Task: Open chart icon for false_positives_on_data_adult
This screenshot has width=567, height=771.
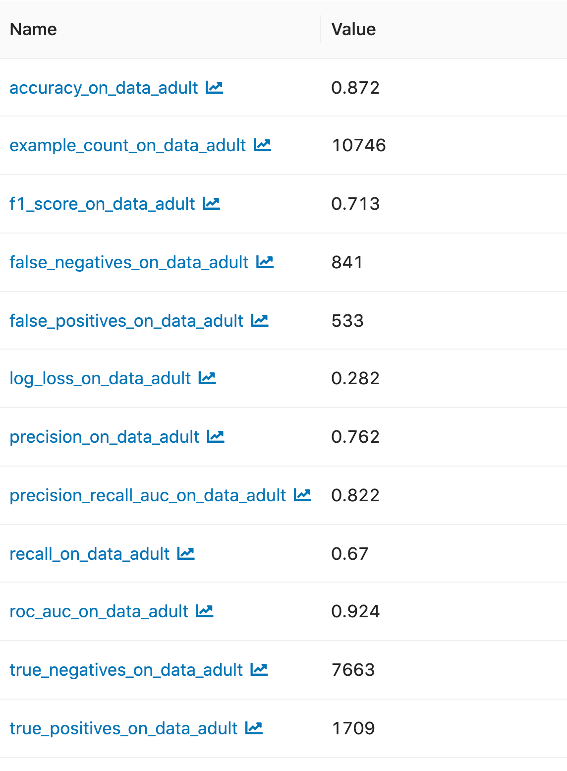Action: pyautogui.click(x=260, y=321)
